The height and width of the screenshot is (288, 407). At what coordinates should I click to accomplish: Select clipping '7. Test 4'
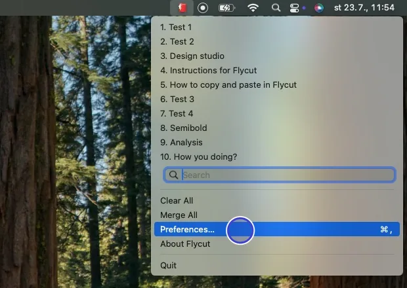pyautogui.click(x=277, y=114)
